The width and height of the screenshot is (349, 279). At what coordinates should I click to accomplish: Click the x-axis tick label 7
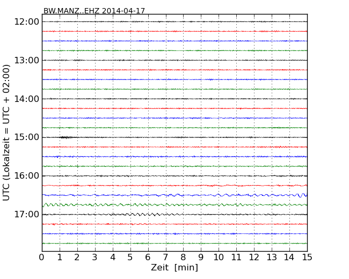[165, 258]
